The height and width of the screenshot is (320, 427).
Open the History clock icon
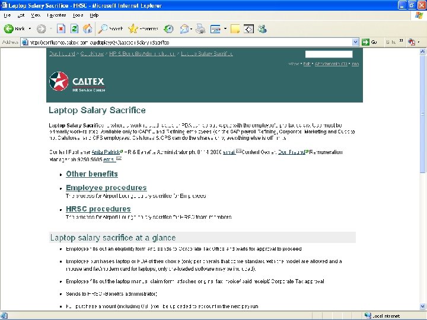(169, 28)
